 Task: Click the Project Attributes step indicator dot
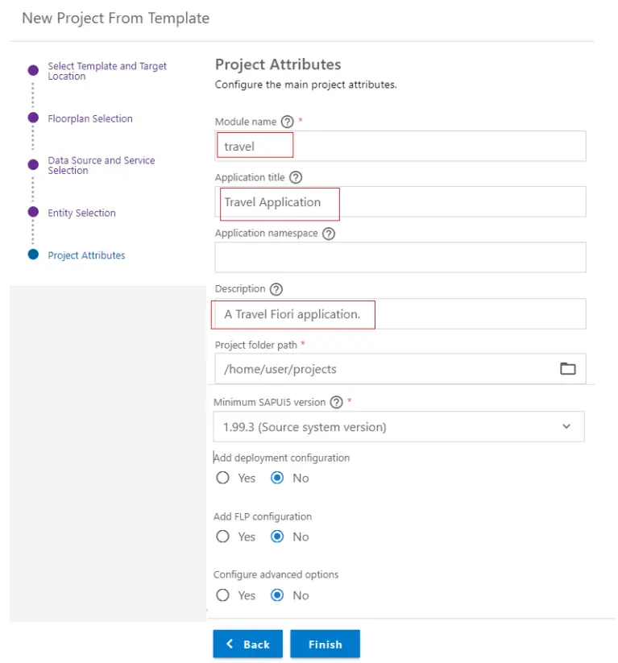pos(33,255)
